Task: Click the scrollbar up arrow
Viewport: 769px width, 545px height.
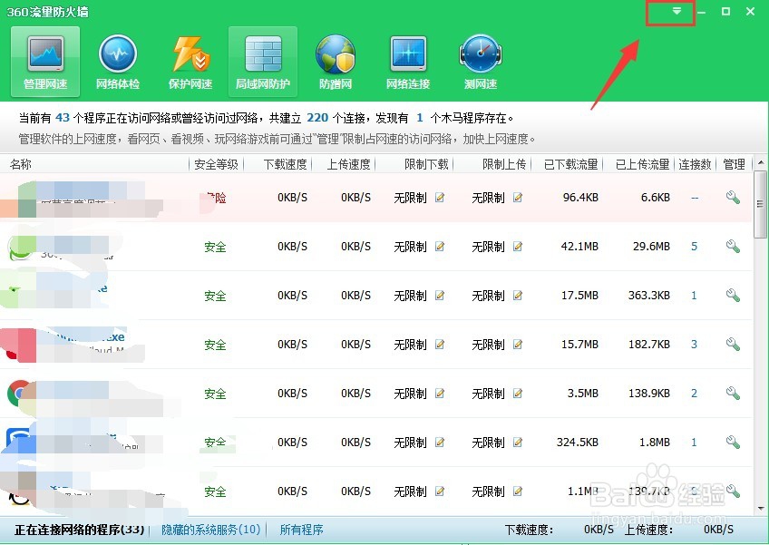Action: click(x=760, y=162)
